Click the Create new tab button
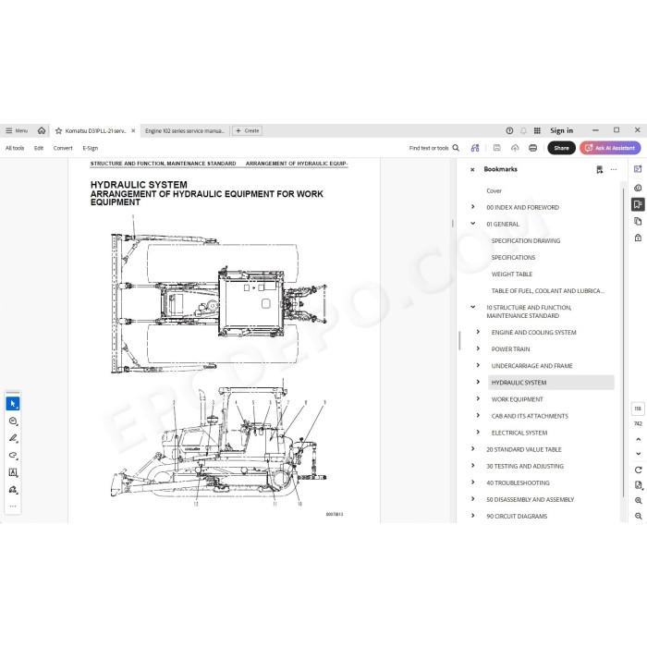This screenshot has height=647, width=647. pyautogui.click(x=248, y=131)
